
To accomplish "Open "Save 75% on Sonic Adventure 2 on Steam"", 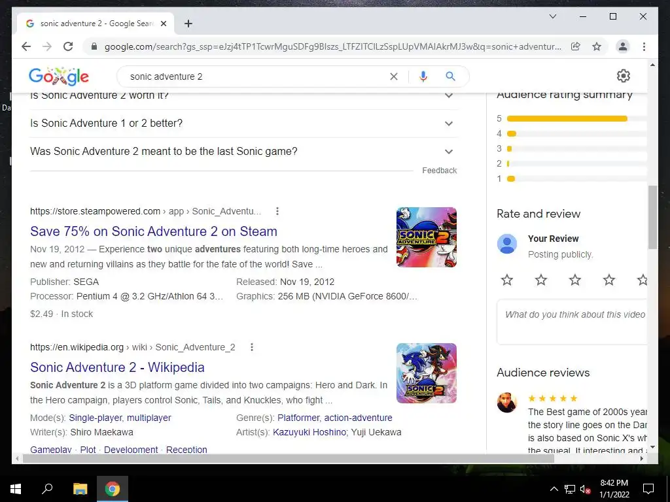I will [x=153, y=231].
